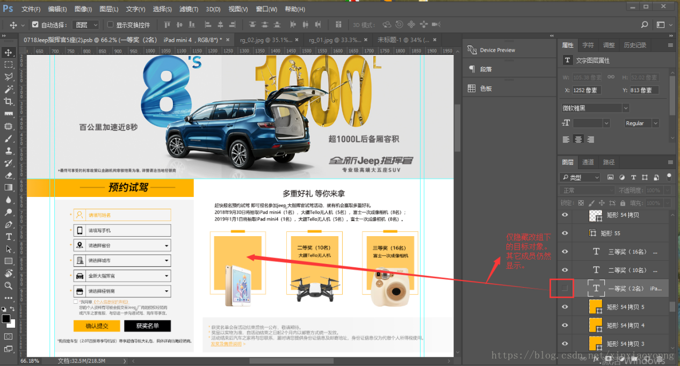Viewport: 680px width, 366px height.
Task: Open Properties panel flyout menu
Action: (670, 45)
